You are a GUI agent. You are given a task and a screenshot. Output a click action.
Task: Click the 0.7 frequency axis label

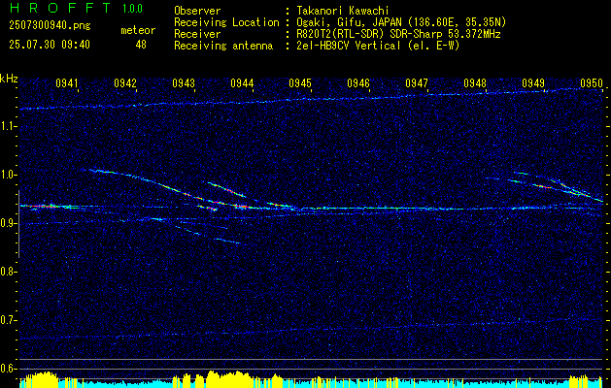[8, 320]
